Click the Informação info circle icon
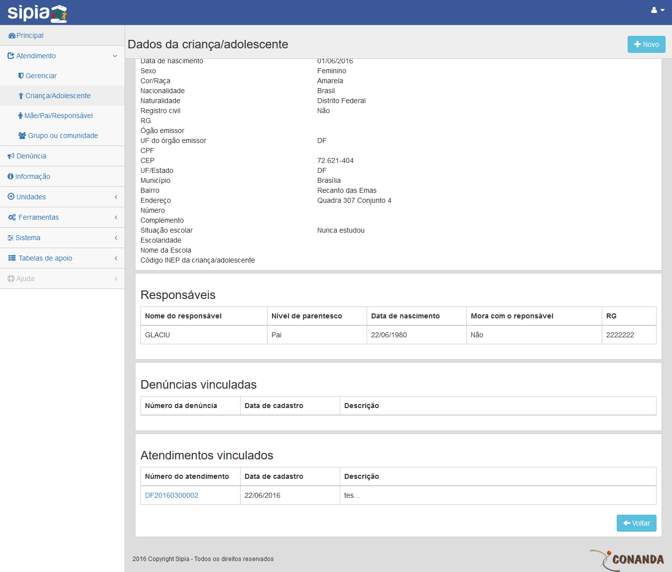The height and width of the screenshot is (572, 672). 10,176
